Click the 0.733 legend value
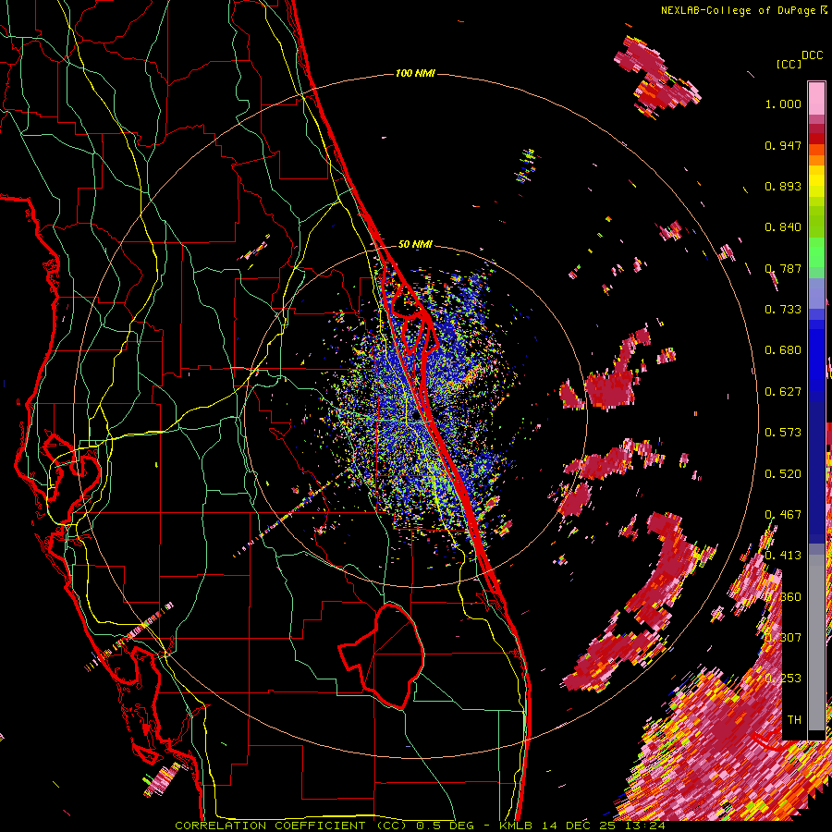 tap(783, 310)
